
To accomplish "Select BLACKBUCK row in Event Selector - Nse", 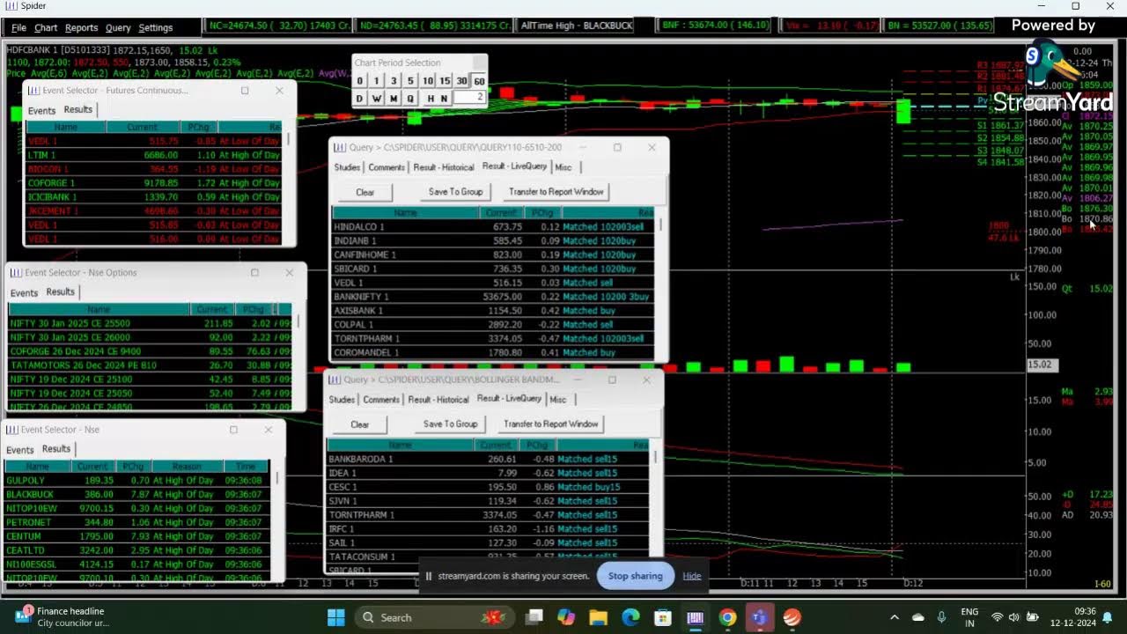I will tap(137, 495).
